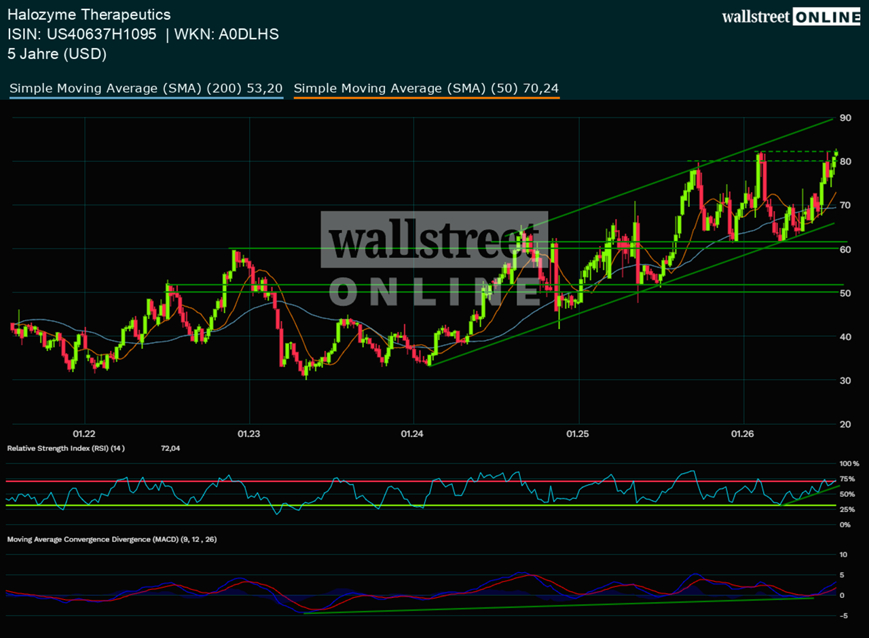Viewport: 869px width, 638px height.
Task: Select the 01.25 date axis label
Action: point(578,433)
